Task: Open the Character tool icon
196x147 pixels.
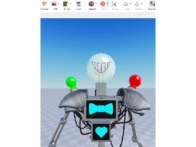Action: 44,4
